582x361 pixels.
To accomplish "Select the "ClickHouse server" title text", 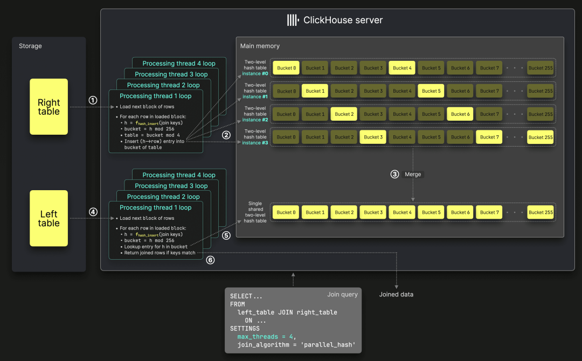I will click(343, 20).
